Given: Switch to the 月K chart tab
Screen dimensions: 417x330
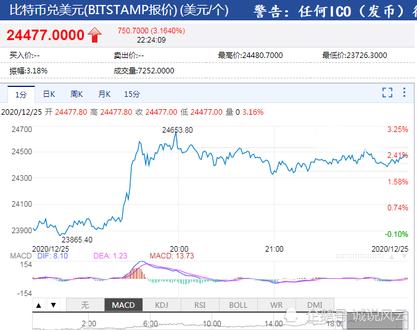Looking at the screenshot, I should point(104,94).
